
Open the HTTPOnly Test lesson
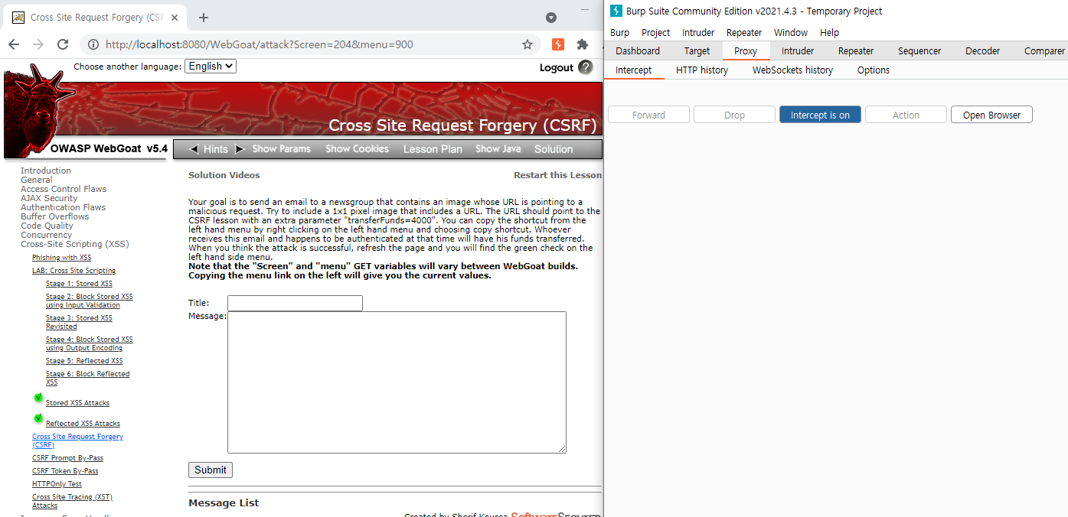[x=57, y=484]
